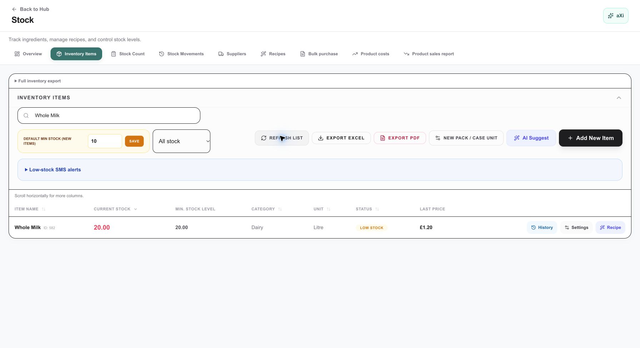Toggle Current Stock sort chevron
640x348 pixels.
135,209
